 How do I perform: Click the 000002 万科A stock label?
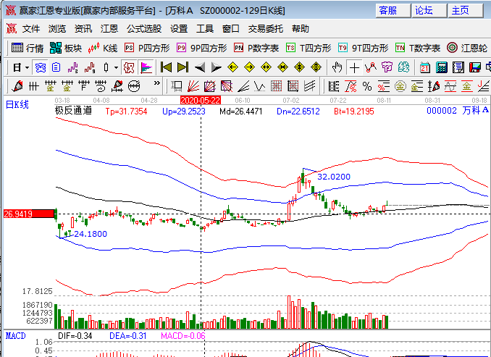pos(458,111)
